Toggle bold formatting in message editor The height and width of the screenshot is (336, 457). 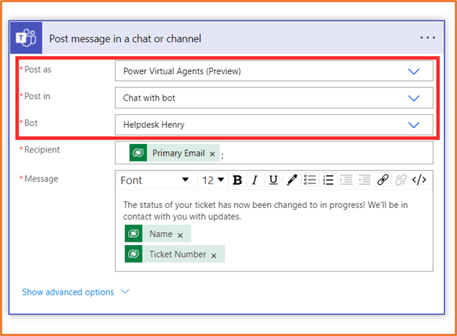point(237,180)
